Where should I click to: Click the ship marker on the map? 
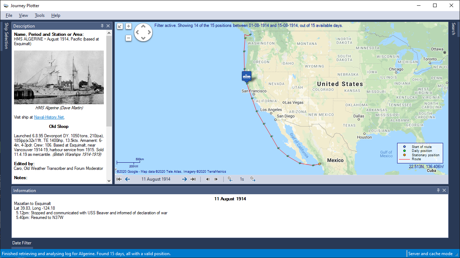pyautogui.click(x=247, y=76)
